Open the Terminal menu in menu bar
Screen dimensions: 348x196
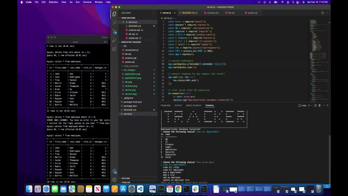point(87,2)
